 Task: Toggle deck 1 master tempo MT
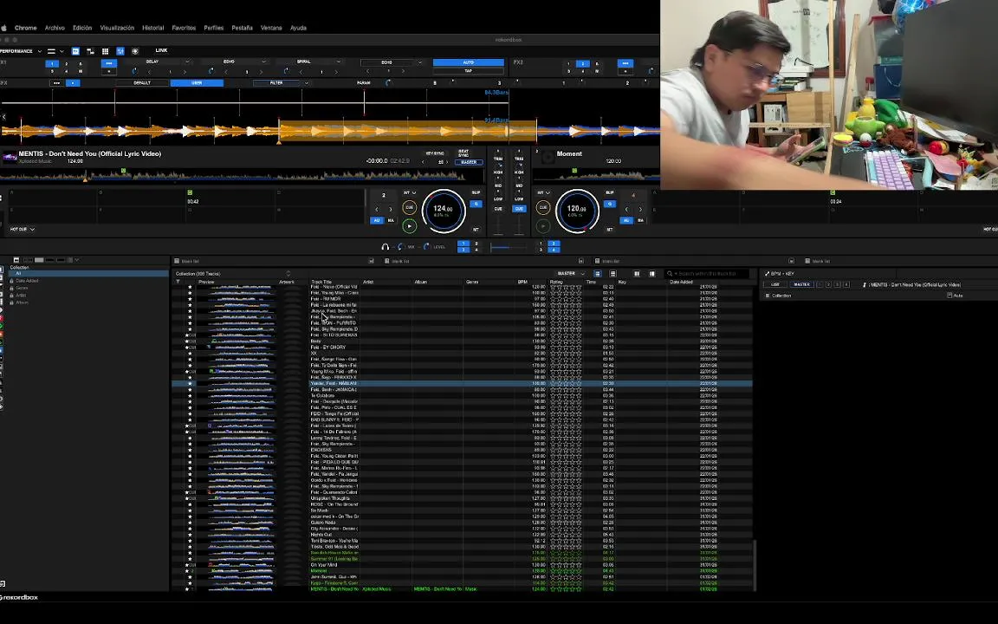[x=476, y=229]
